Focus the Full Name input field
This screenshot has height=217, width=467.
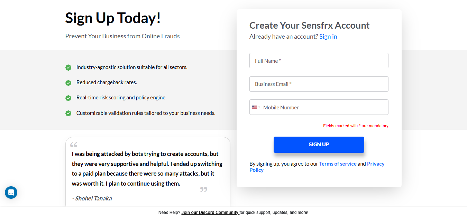tap(319, 61)
